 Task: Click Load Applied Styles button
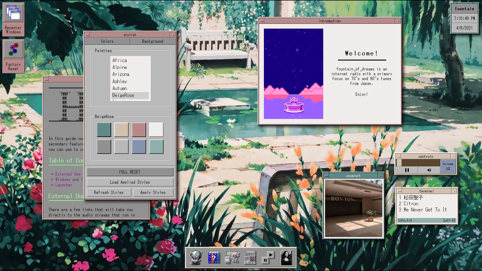130,182
